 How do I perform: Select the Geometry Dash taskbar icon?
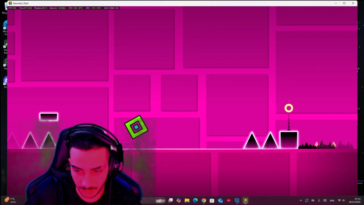click(245, 200)
